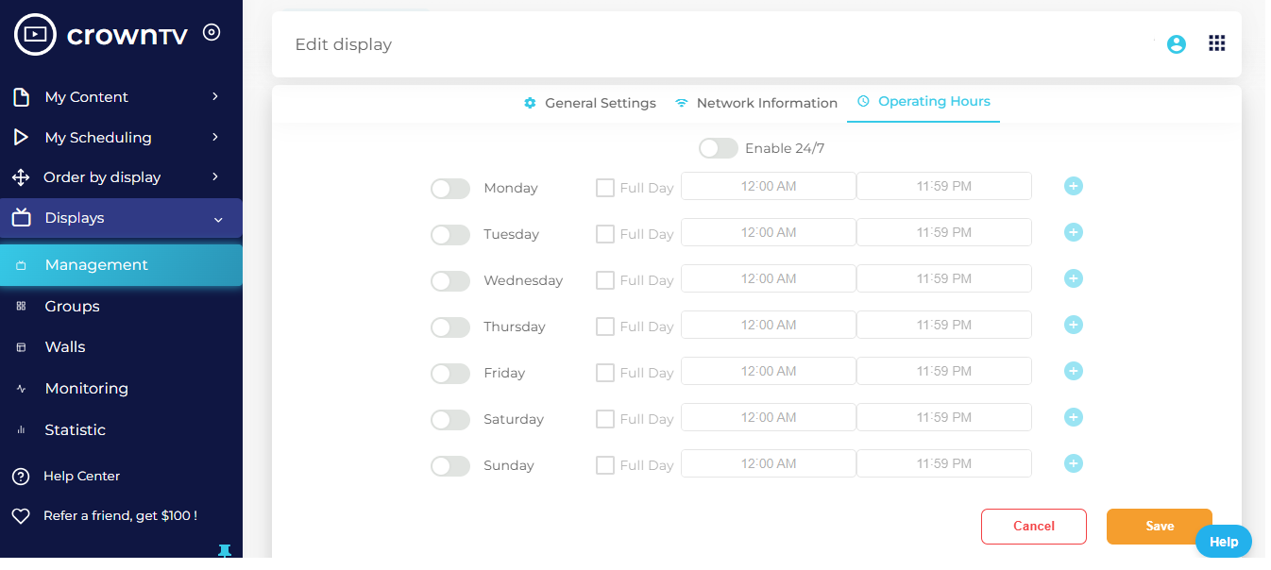The image size is (1271, 570).
Task: Click the Help Center question mark icon
Action: point(20,476)
